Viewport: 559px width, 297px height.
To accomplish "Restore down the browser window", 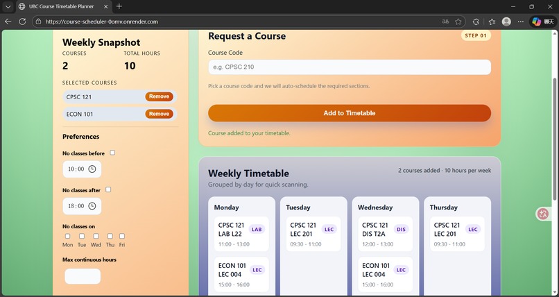I will point(531,6).
